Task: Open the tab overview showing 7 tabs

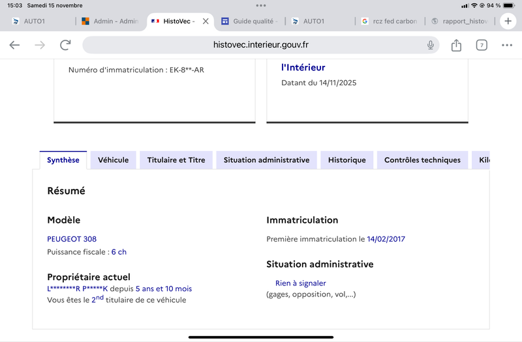Action: pos(482,45)
